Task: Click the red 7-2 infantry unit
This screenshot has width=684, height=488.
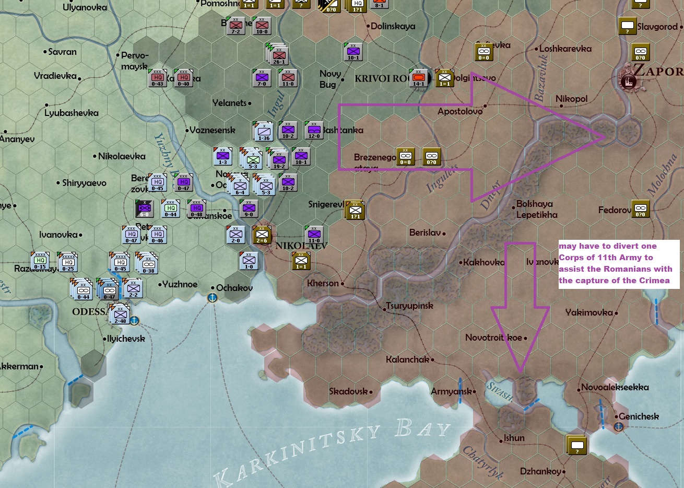Action: [236, 26]
